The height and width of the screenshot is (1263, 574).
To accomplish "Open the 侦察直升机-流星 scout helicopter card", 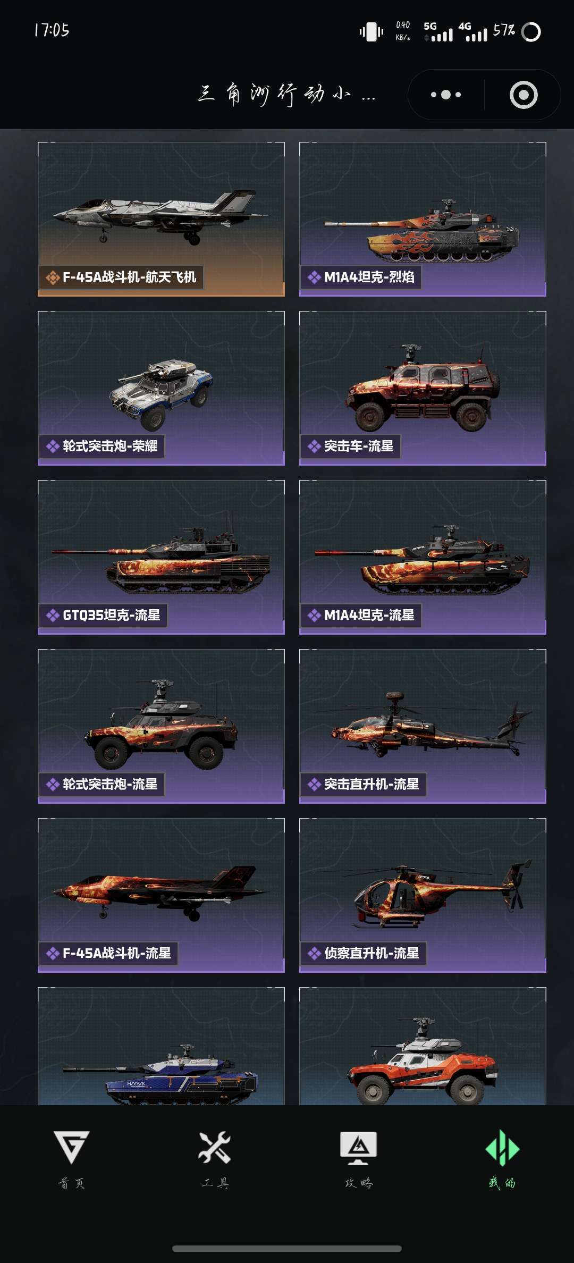I will pos(423,895).
